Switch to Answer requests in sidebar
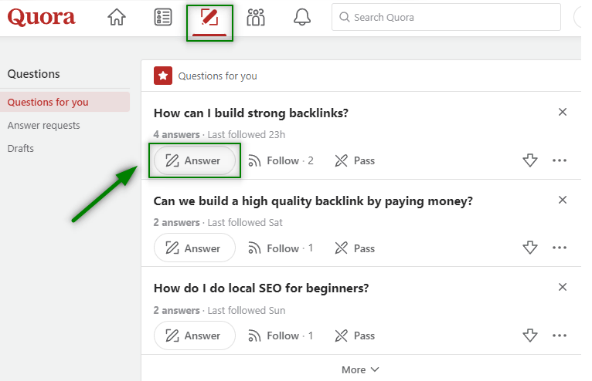The image size is (592, 381). [43, 125]
